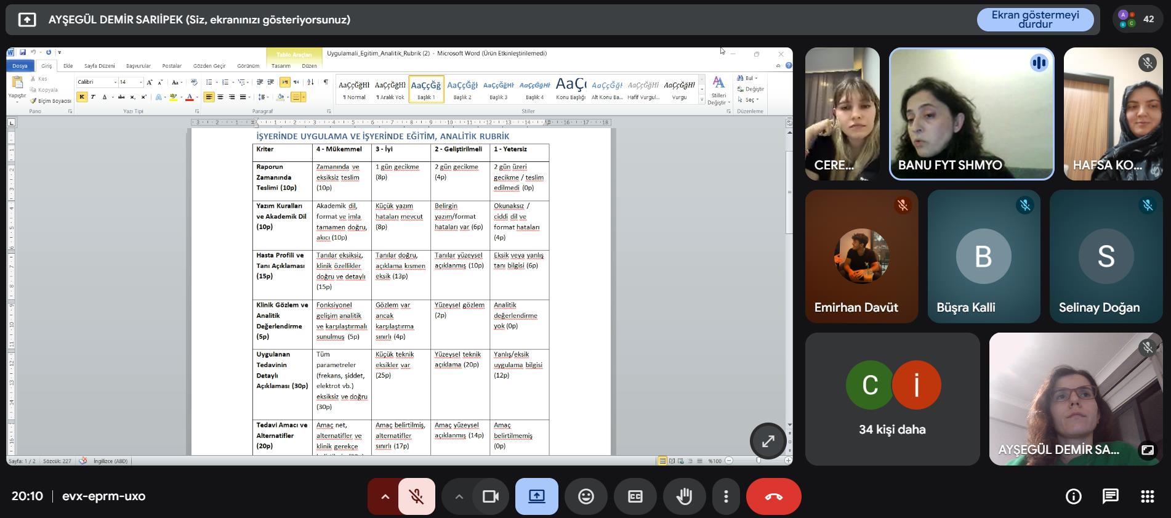The width and height of the screenshot is (1171, 518).
Task: Unmute the microphone
Action: [417, 496]
